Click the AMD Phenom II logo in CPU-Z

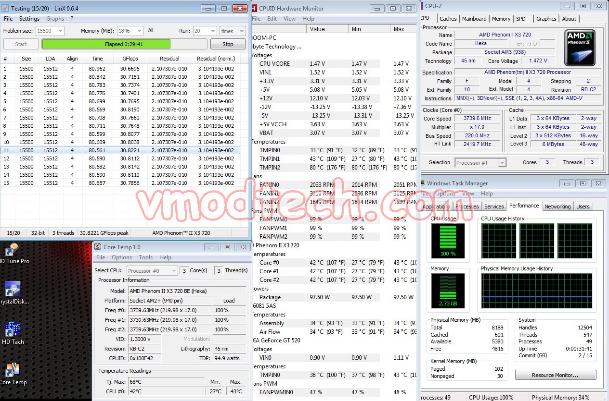pyautogui.click(x=580, y=48)
